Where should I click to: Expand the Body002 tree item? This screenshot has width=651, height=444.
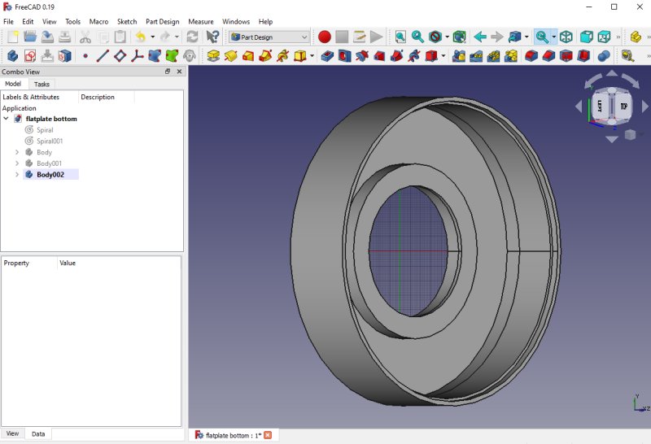pyautogui.click(x=17, y=175)
